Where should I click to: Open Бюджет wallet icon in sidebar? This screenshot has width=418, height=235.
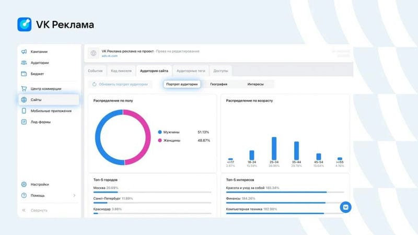tap(24, 74)
